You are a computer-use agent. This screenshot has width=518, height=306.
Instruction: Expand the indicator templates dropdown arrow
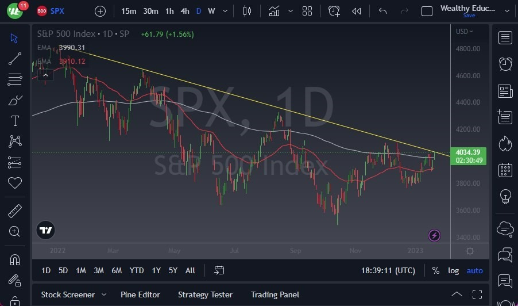click(x=291, y=12)
